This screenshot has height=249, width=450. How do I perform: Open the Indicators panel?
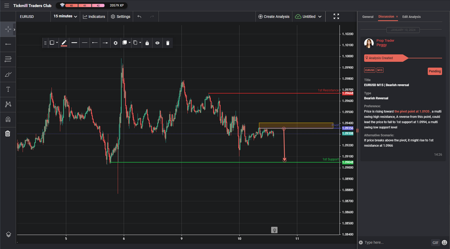tap(94, 17)
